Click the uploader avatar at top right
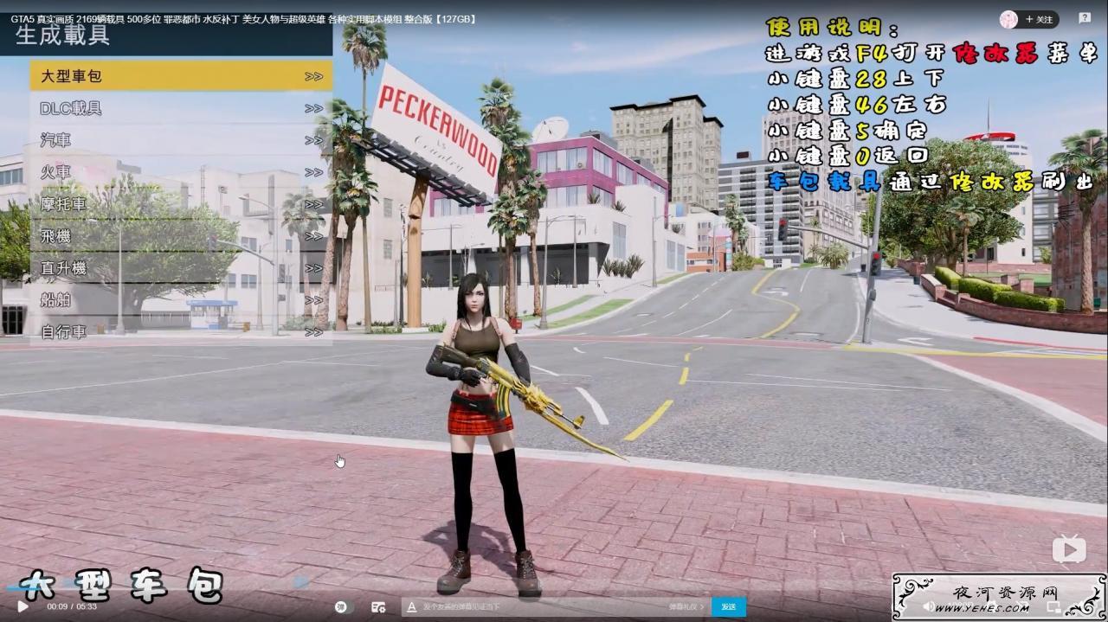The width and height of the screenshot is (1108, 622). tap(1008, 19)
